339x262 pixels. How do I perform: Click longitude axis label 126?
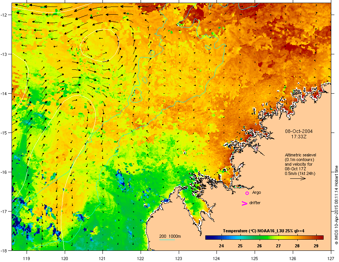tap(293, 258)
